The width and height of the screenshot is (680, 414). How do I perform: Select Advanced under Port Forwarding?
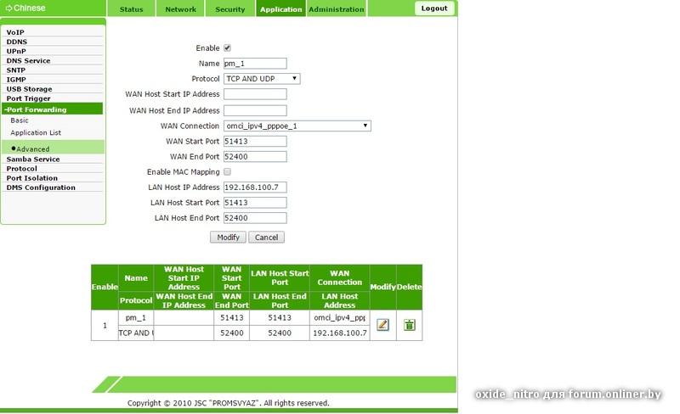click(x=33, y=149)
